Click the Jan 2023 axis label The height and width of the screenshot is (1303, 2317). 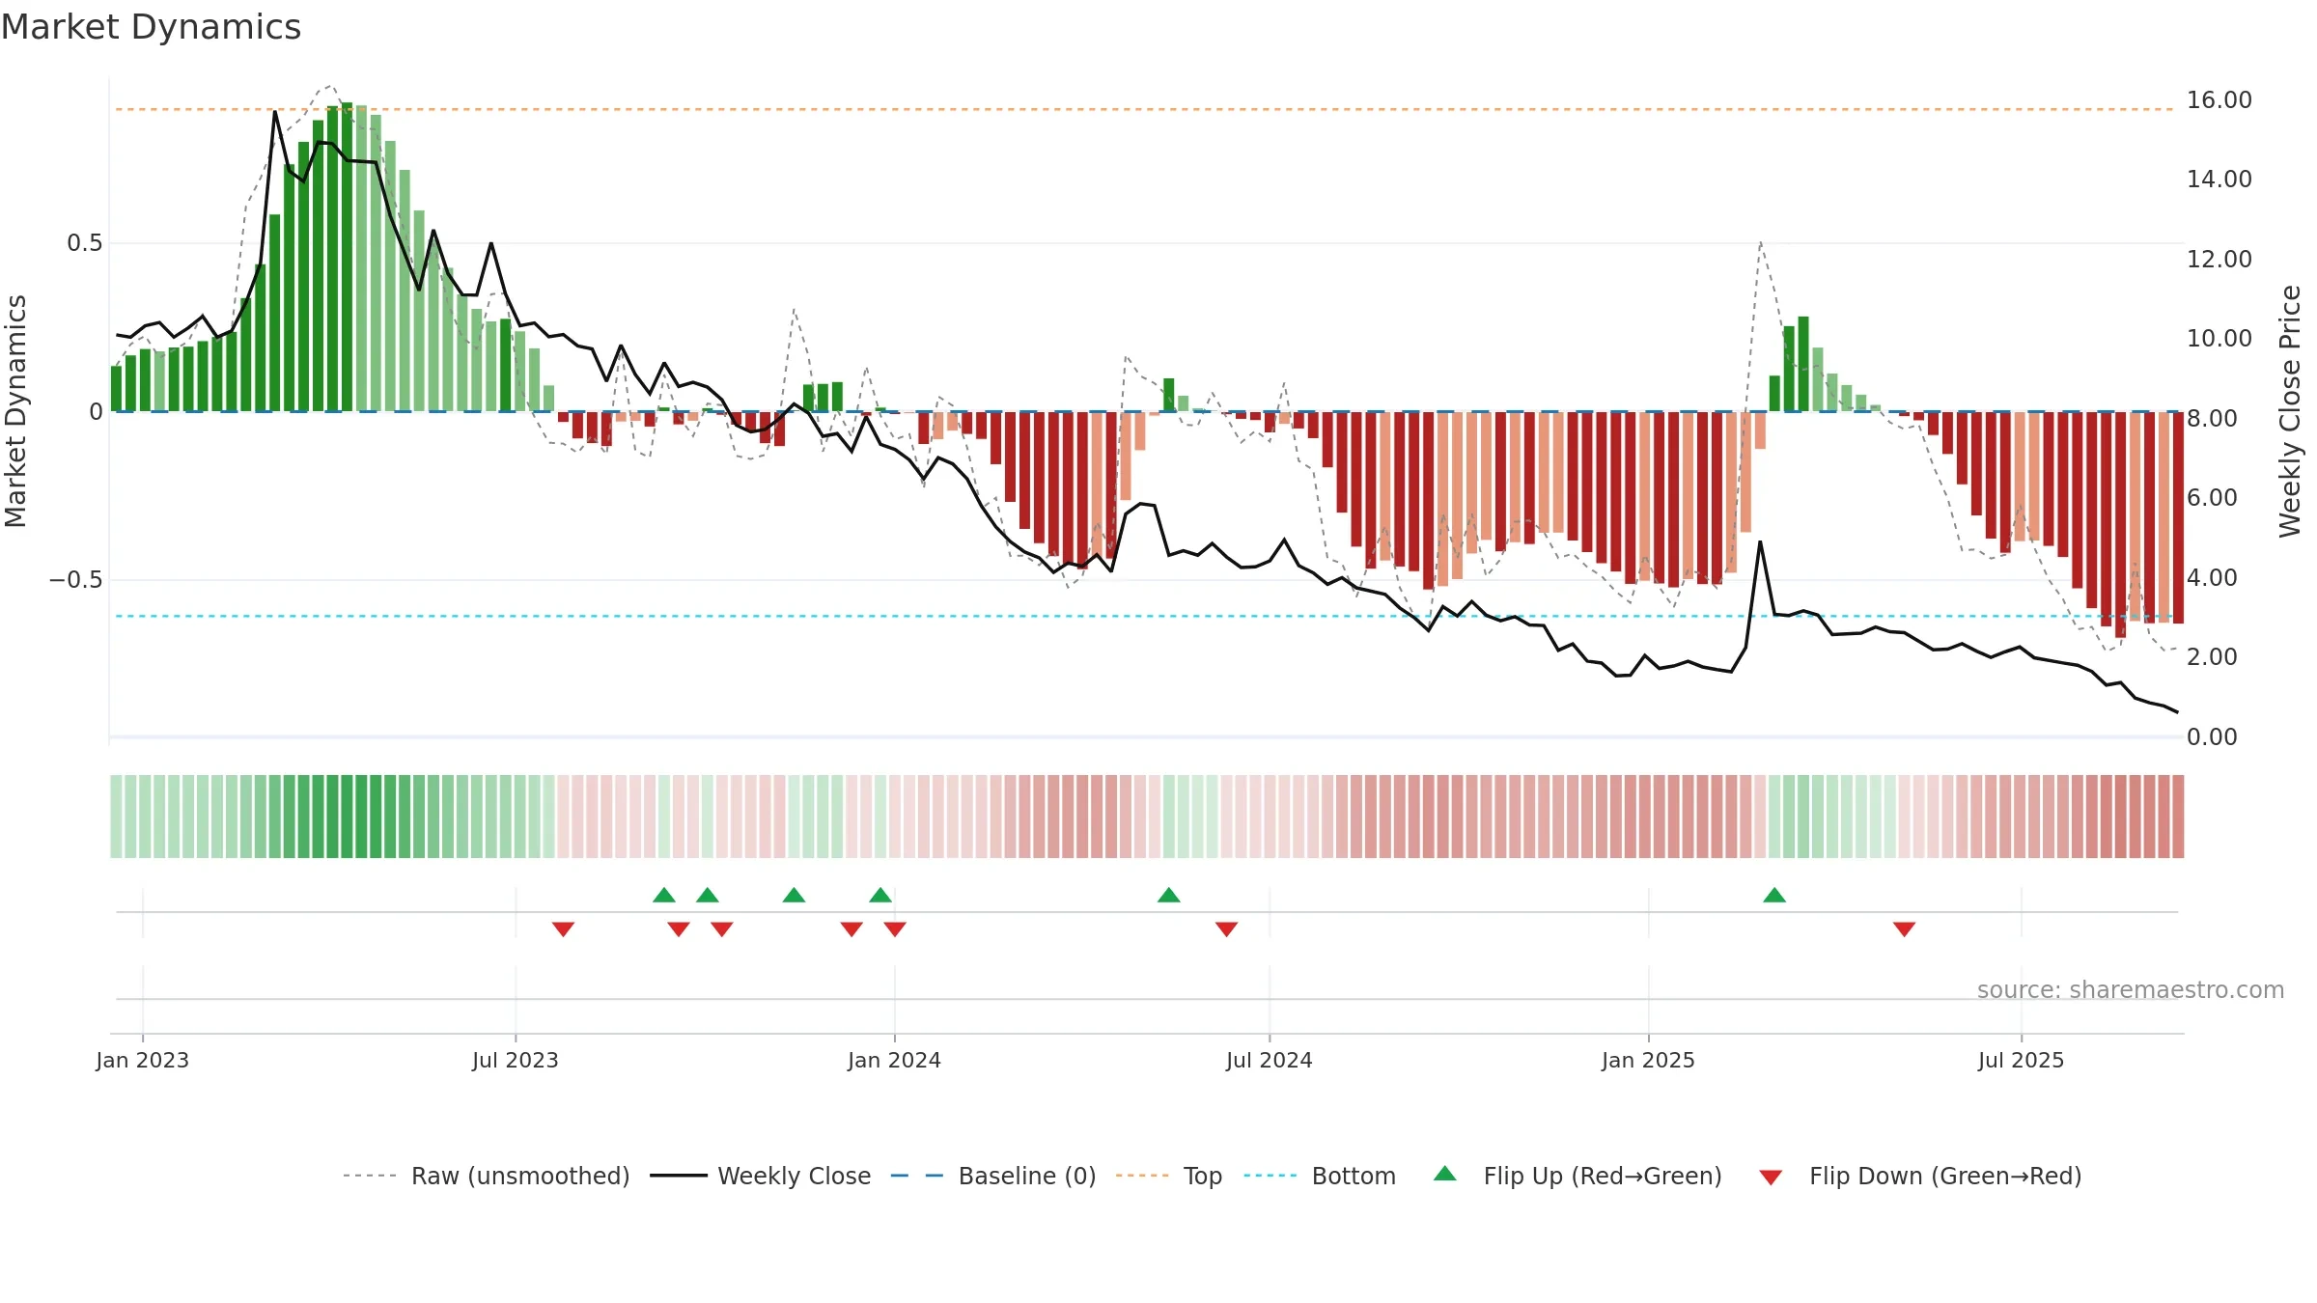tap(143, 1060)
